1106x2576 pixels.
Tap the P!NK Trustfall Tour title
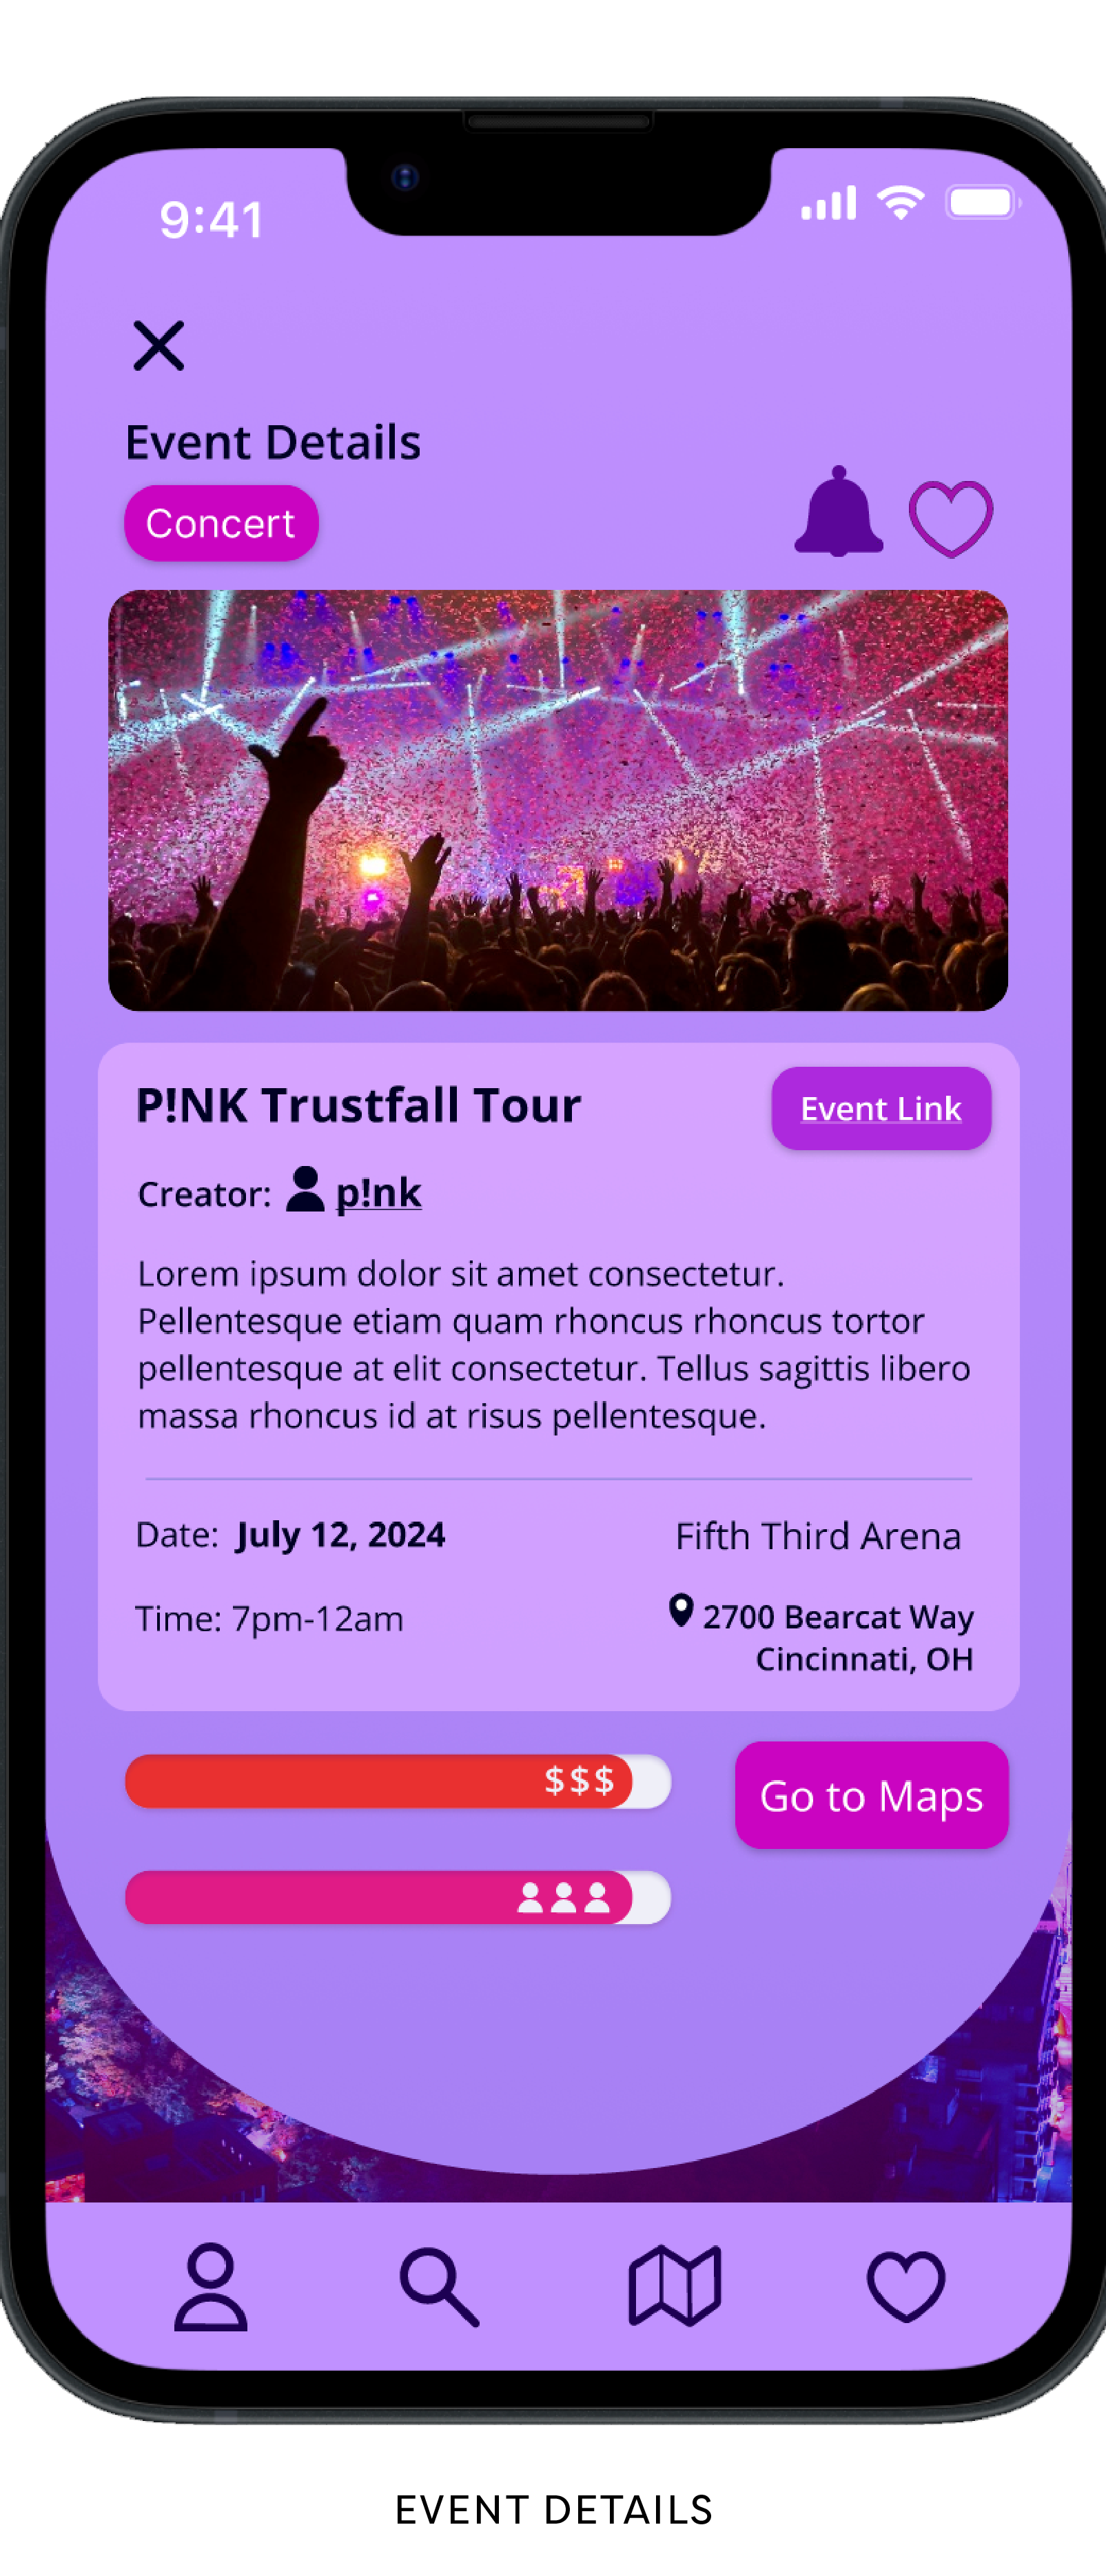358,1105
